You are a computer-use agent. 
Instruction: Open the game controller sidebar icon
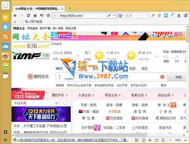tap(5, 46)
